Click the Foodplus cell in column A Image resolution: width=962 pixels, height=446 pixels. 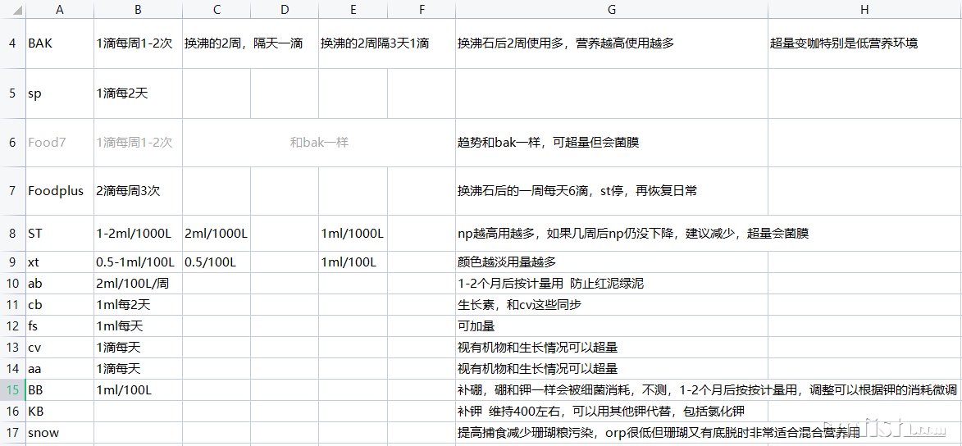tap(59, 191)
